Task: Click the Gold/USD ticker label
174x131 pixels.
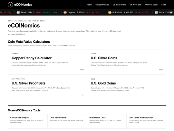Action: click(117, 13)
